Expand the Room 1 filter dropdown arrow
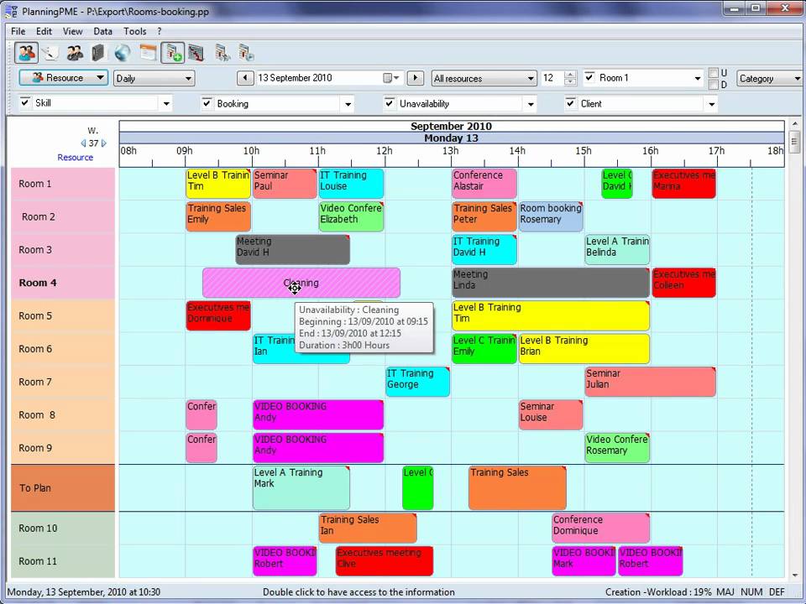 click(x=698, y=78)
